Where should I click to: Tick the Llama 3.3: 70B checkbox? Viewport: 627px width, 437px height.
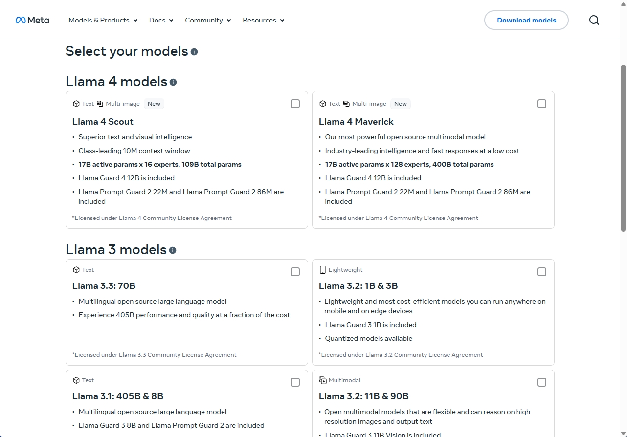tap(295, 272)
